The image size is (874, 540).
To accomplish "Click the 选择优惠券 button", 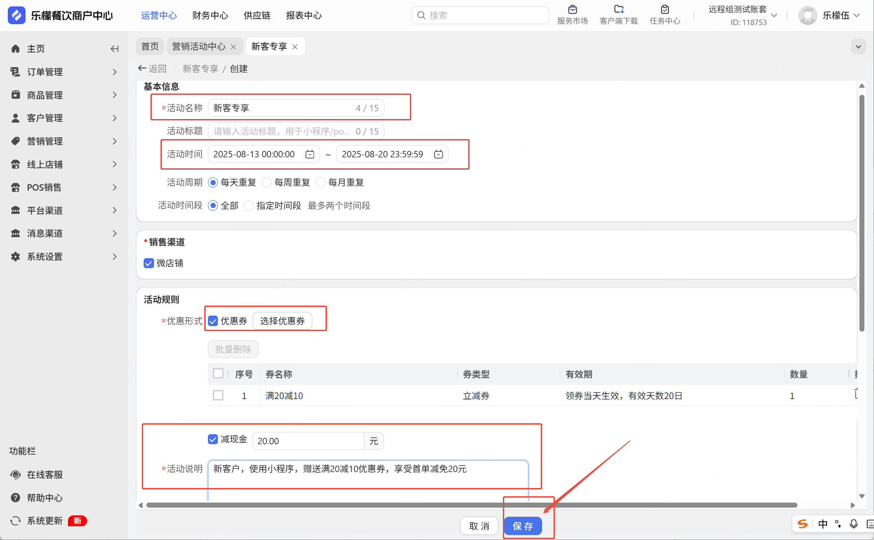I will 282,321.
